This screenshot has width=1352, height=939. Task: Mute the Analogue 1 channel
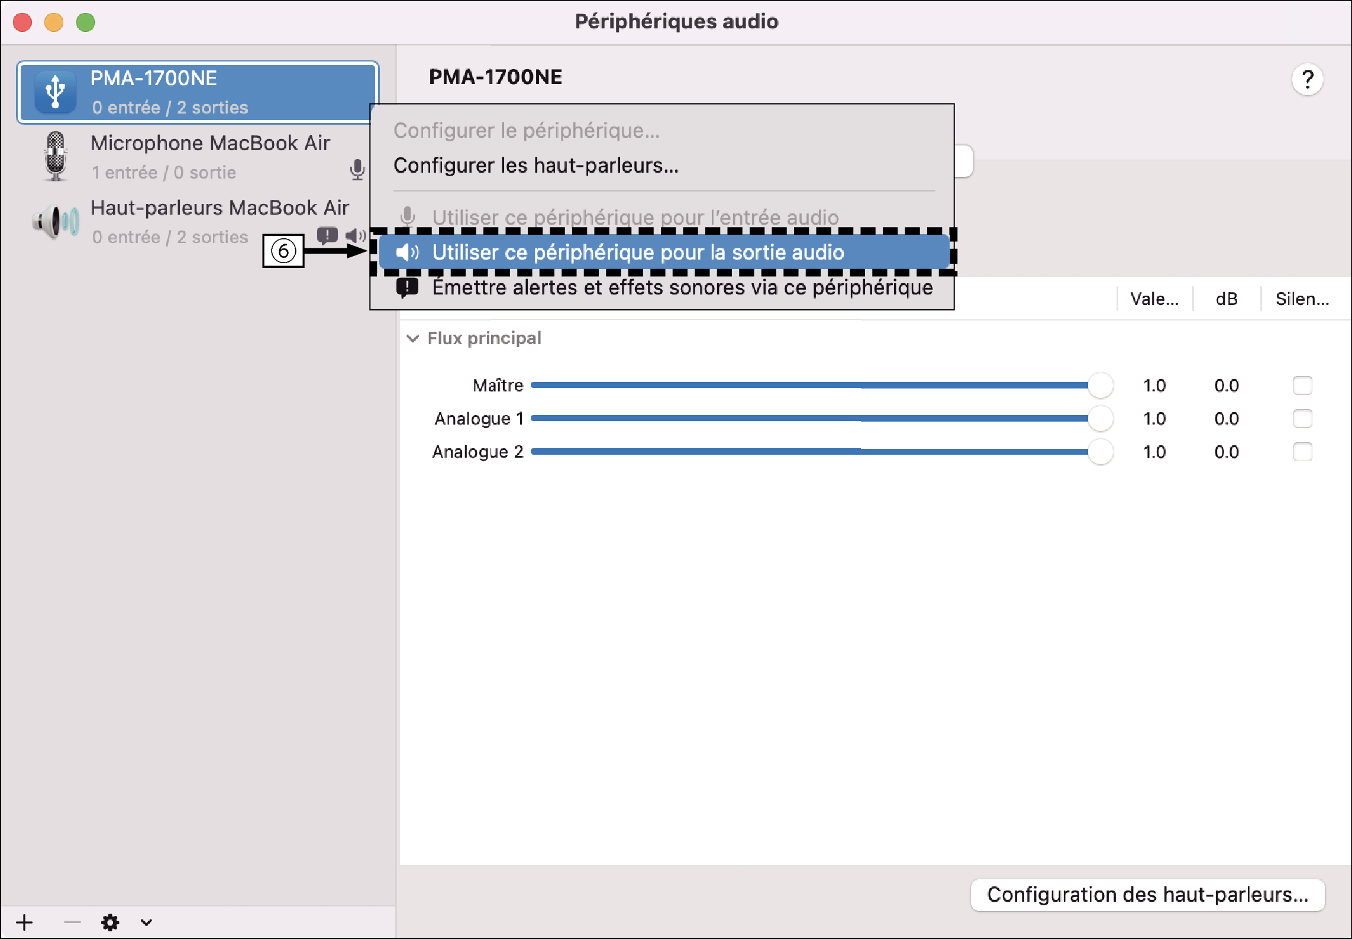pyautogui.click(x=1302, y=419)
